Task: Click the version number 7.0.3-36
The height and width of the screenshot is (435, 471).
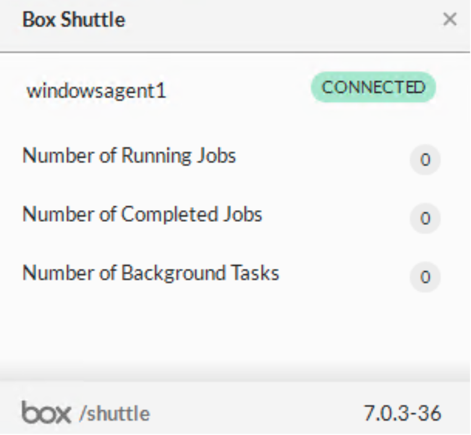Action: click(x=402, y=413)
